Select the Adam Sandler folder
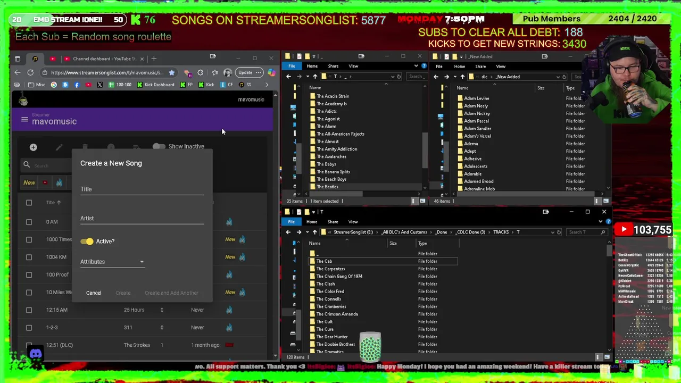This screenshot has height=383, width=681. pos(477,128)
